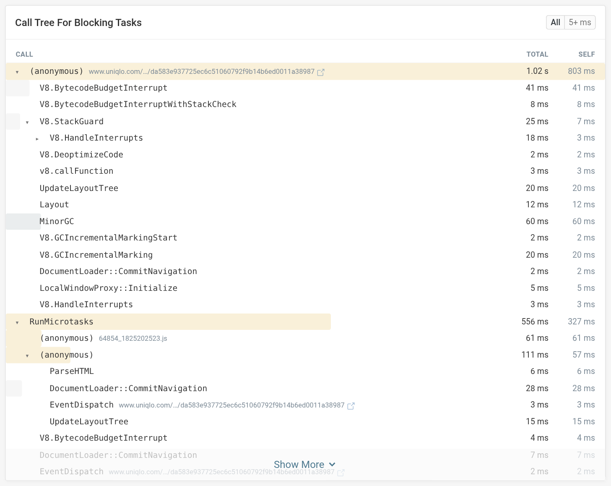Click the 1.02 s total value
611x486 pixels.
(537, 71)
